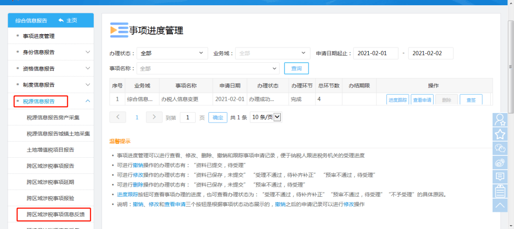The height and width of the screenshot is (229, 514).
Task: Click the 查询 button
Action: pos(297,68)
